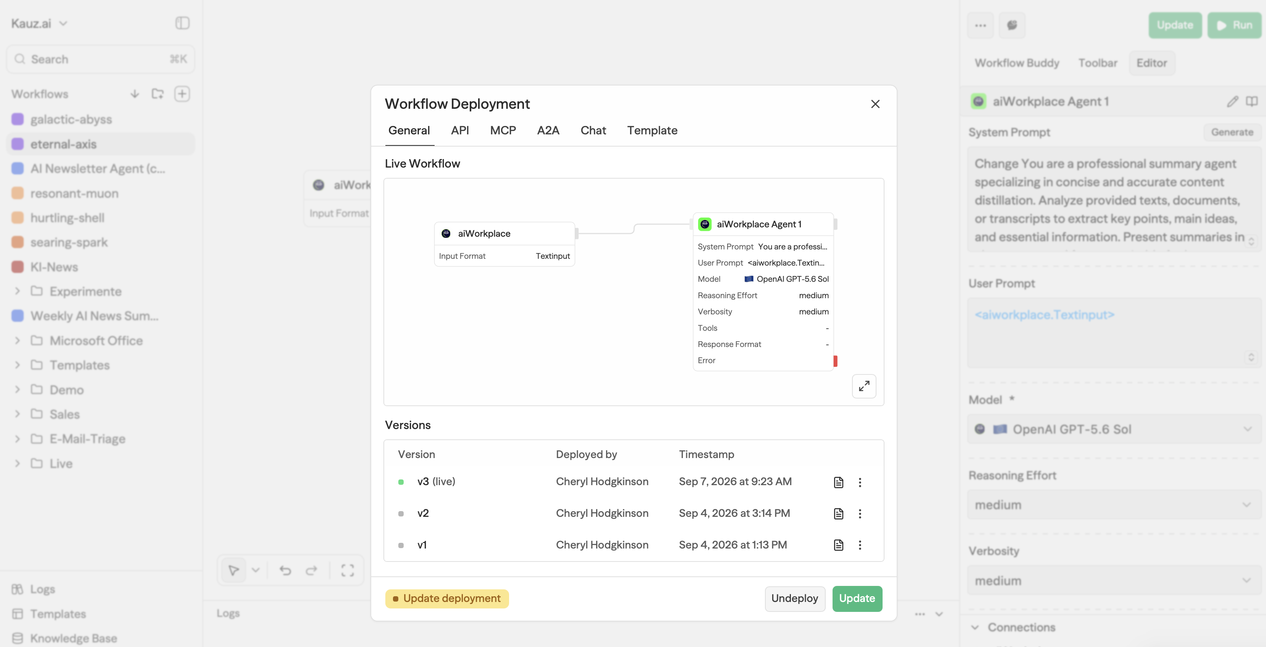Image resolution: width=1266 pixels, height=647 pixels.
Task: Open the Reasoning Effort dropdown
Action: tap(1113, 505)
